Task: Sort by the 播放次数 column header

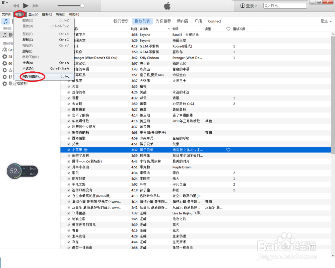Action: tap(239, 29)
